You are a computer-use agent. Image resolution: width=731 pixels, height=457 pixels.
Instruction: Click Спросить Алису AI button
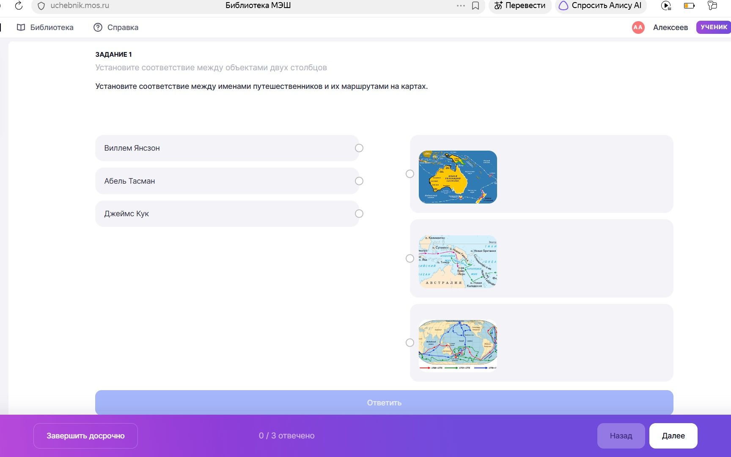tap(601, 6)
